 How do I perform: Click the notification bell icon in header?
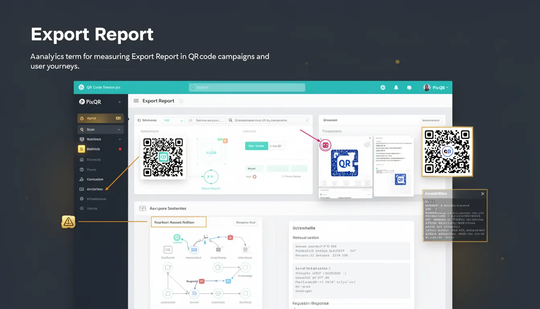coord(396,87)
